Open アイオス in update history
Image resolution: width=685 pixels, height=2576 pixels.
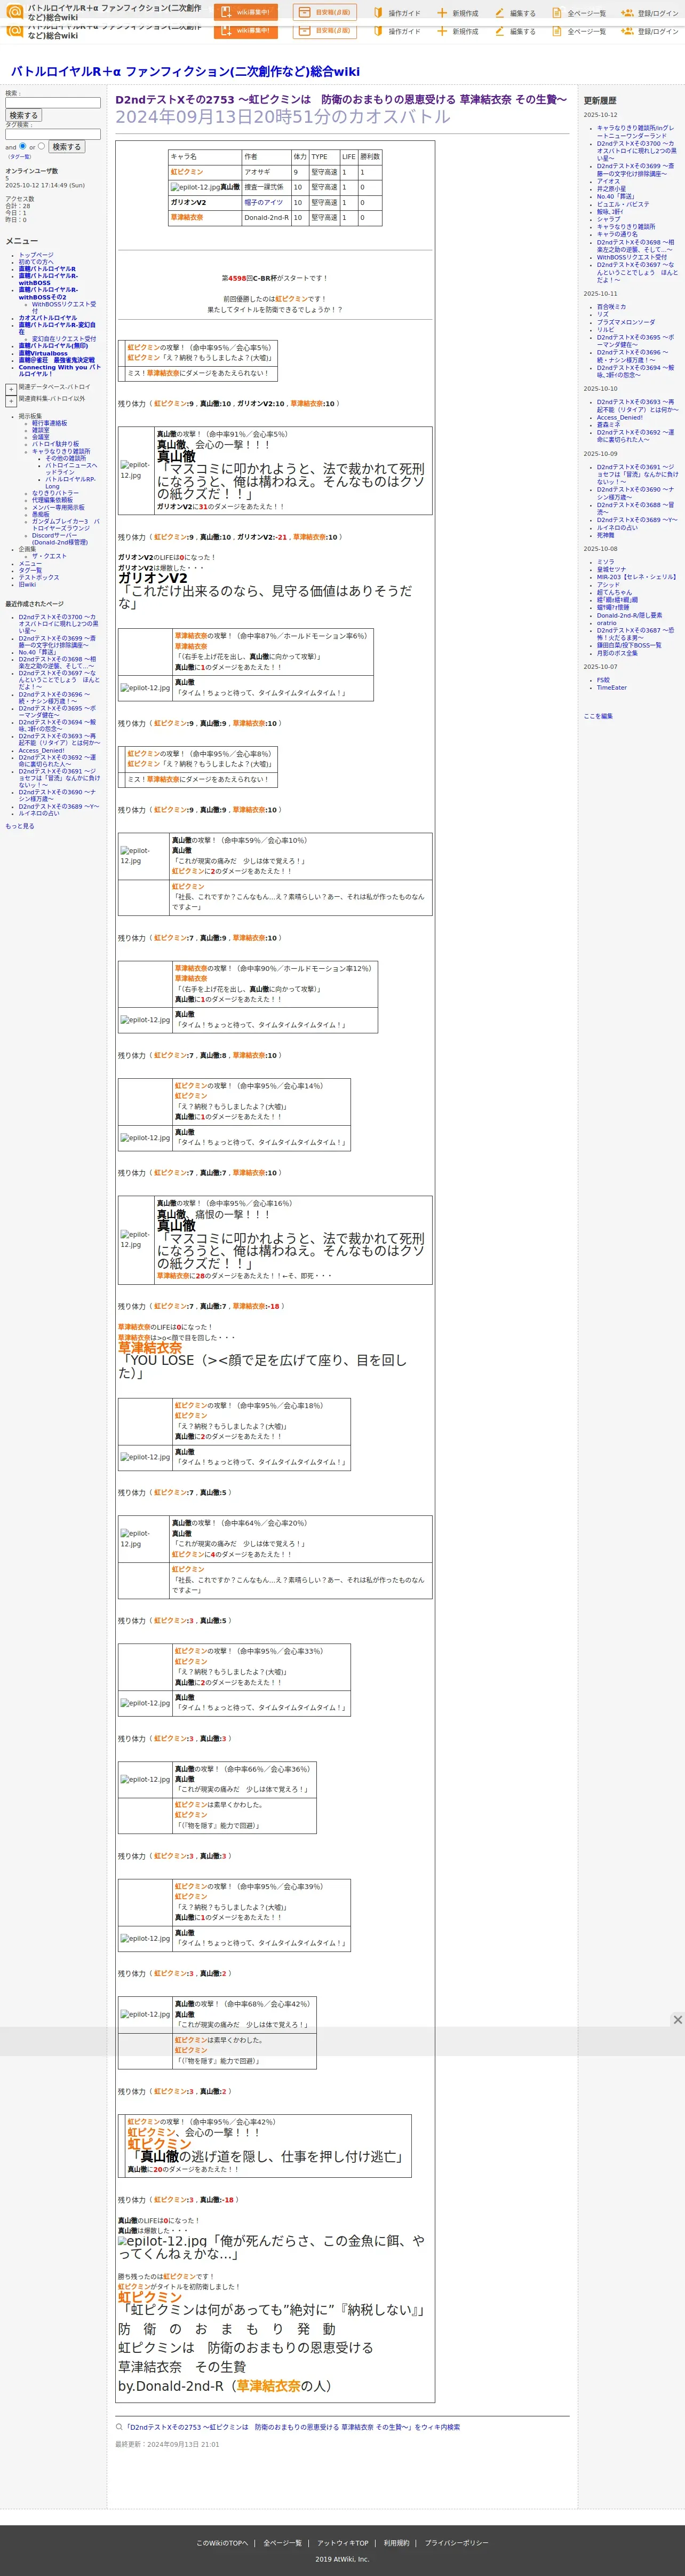click(608, 181)
